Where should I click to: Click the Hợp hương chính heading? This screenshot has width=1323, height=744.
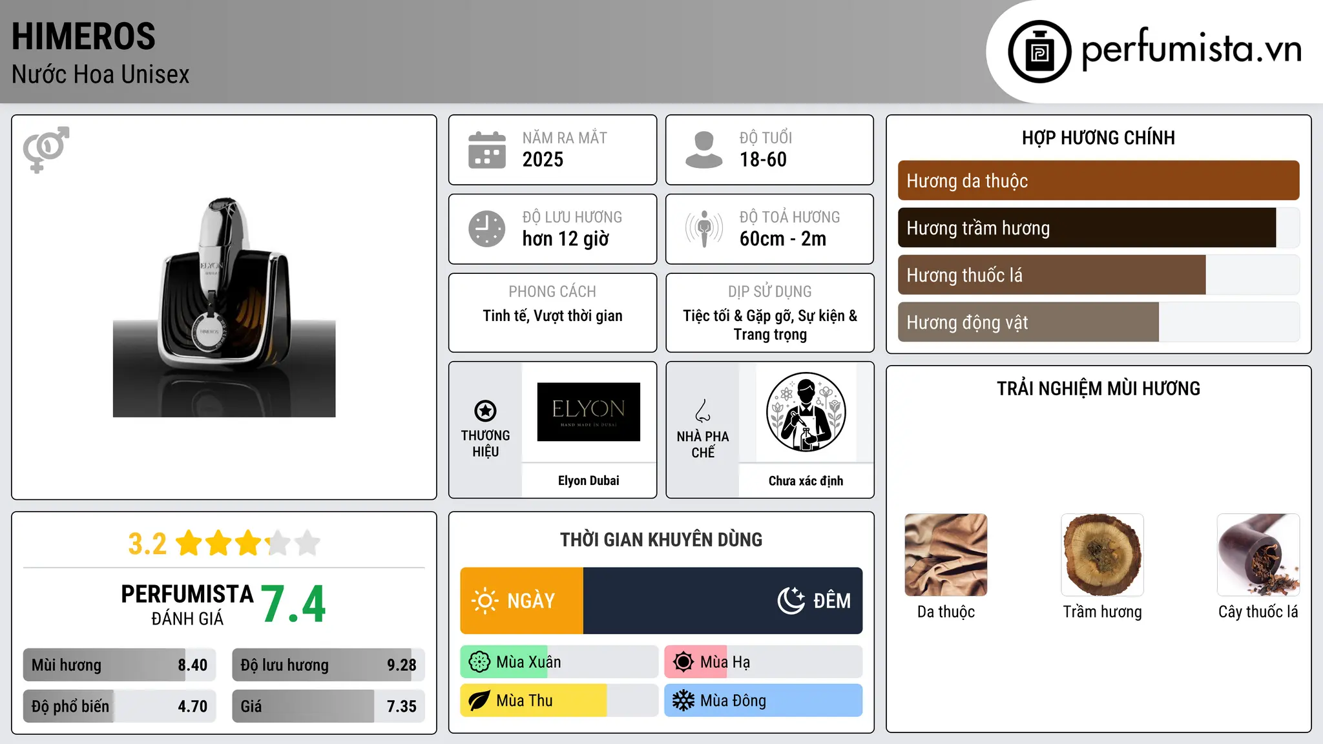[1098, 138]
